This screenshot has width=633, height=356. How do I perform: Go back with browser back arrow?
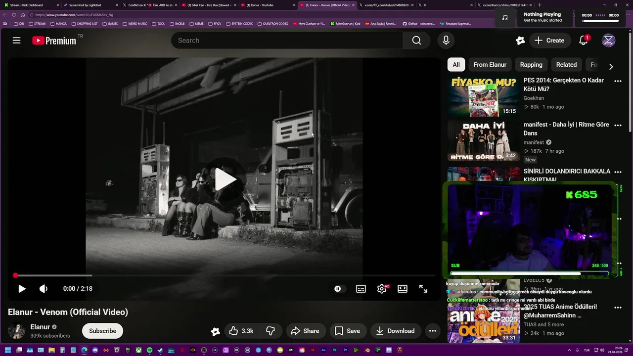pyautogui.click(x=5, y=15)
